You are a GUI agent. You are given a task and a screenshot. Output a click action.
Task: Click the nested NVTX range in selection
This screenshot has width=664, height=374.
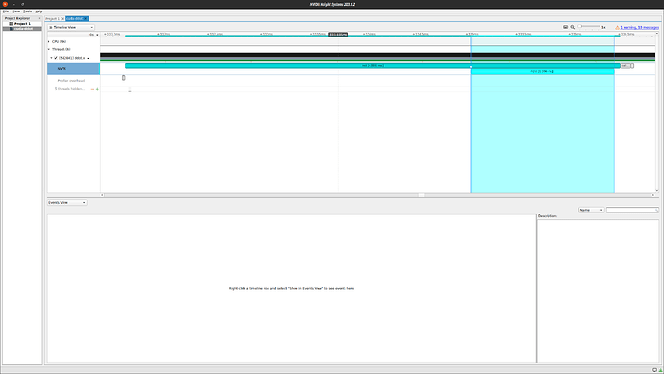pos(543,71)
